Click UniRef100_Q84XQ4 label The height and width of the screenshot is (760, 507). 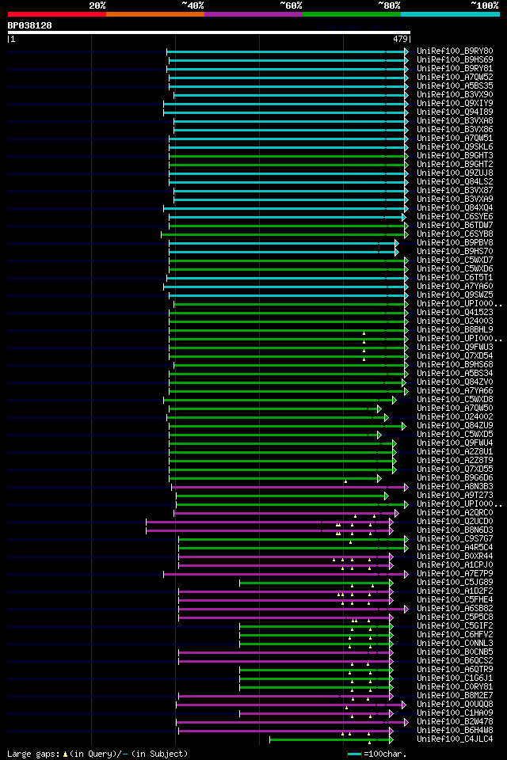[x=455, y=208]
